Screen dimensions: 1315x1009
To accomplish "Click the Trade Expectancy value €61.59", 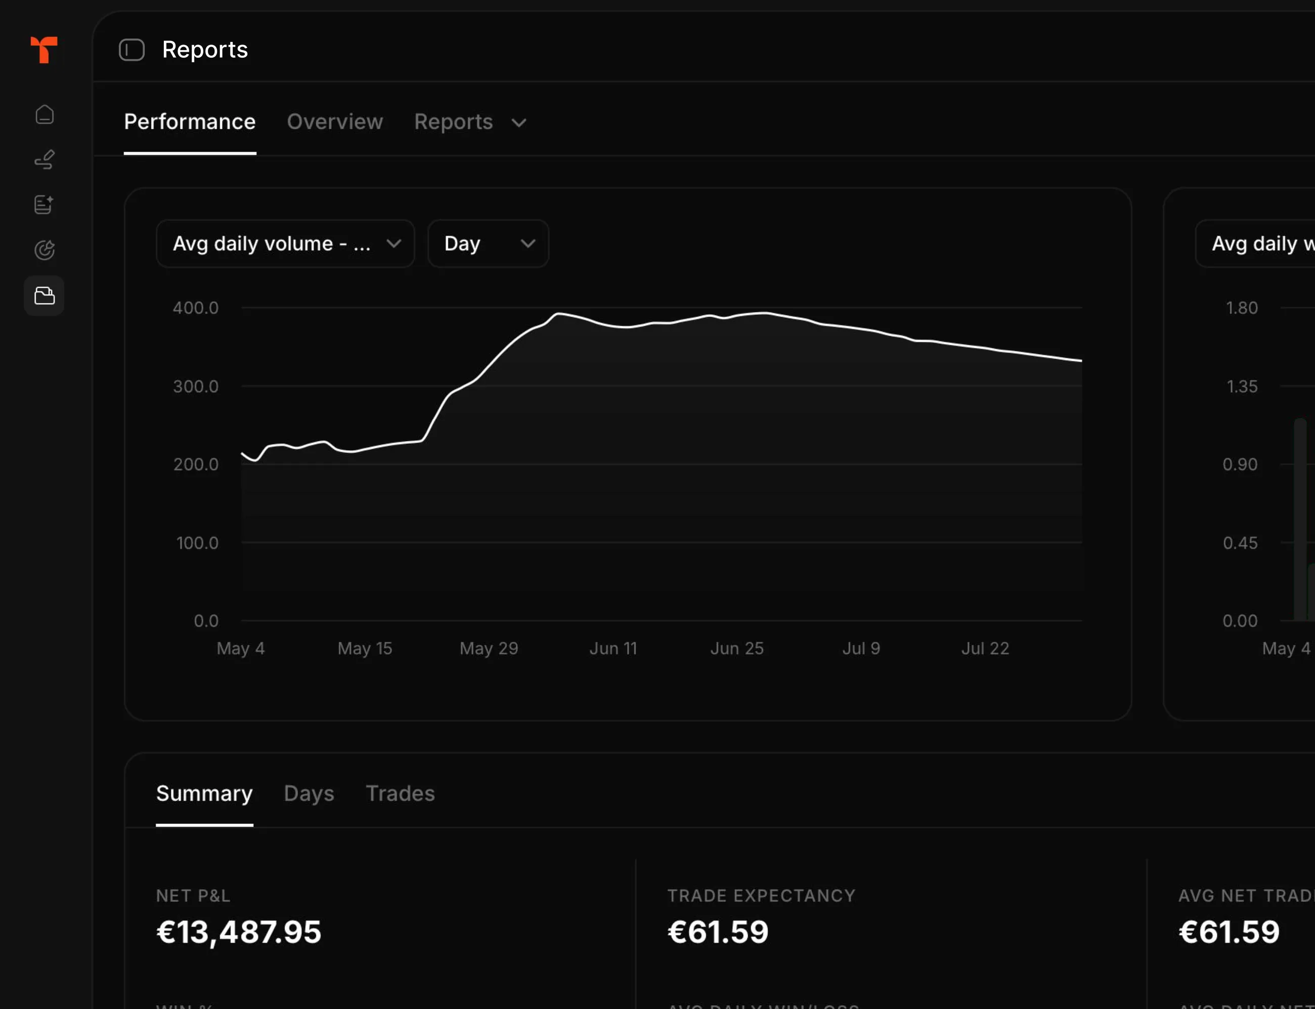I will [718, 932].
